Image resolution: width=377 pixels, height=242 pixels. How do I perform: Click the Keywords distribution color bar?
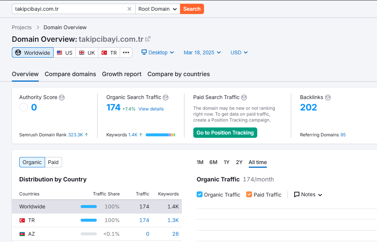point(160,135)
